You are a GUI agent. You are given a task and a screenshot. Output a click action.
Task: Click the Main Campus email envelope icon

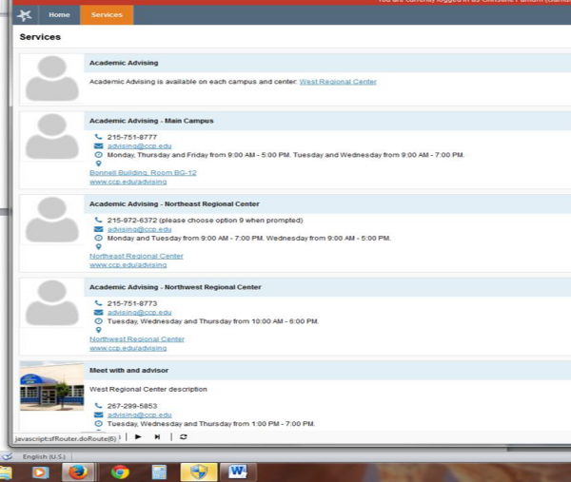click(98, 145)
